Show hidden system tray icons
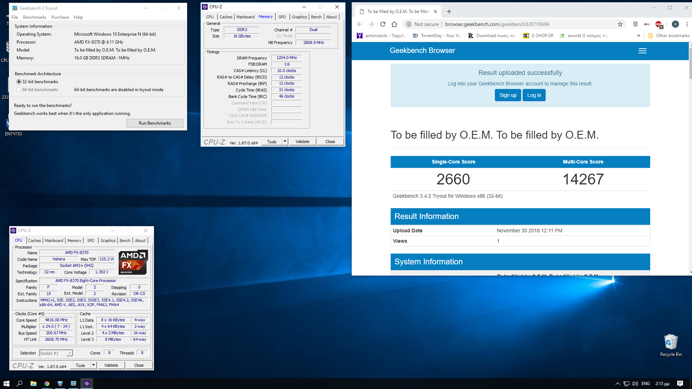This screenshot has width=692, height=389. pos(617,384)
